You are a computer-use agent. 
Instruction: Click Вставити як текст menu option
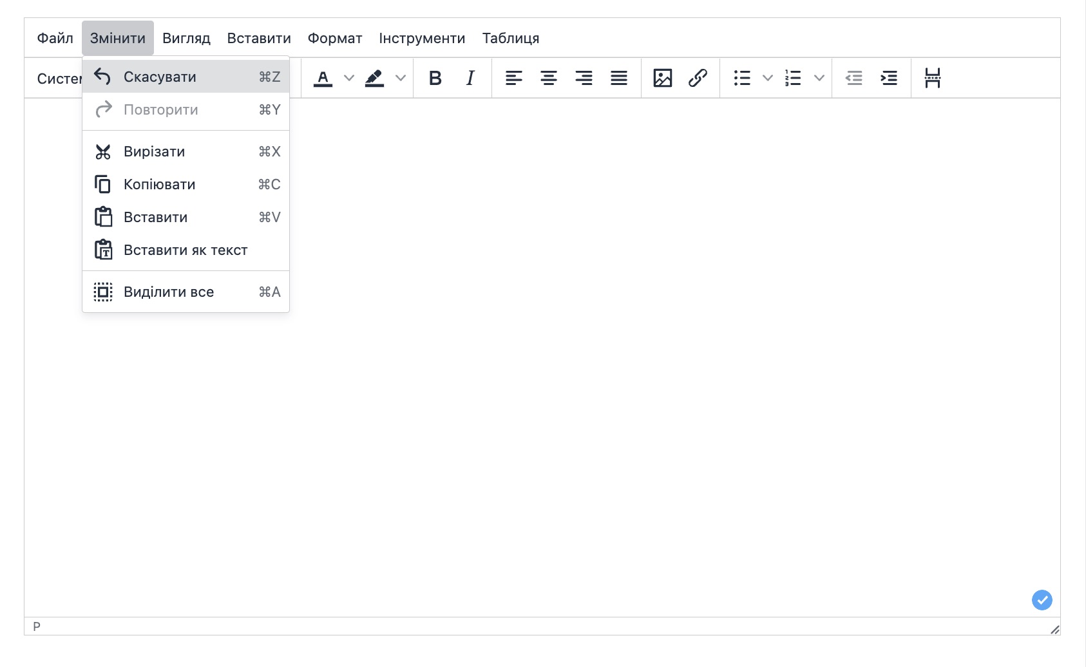186,250
